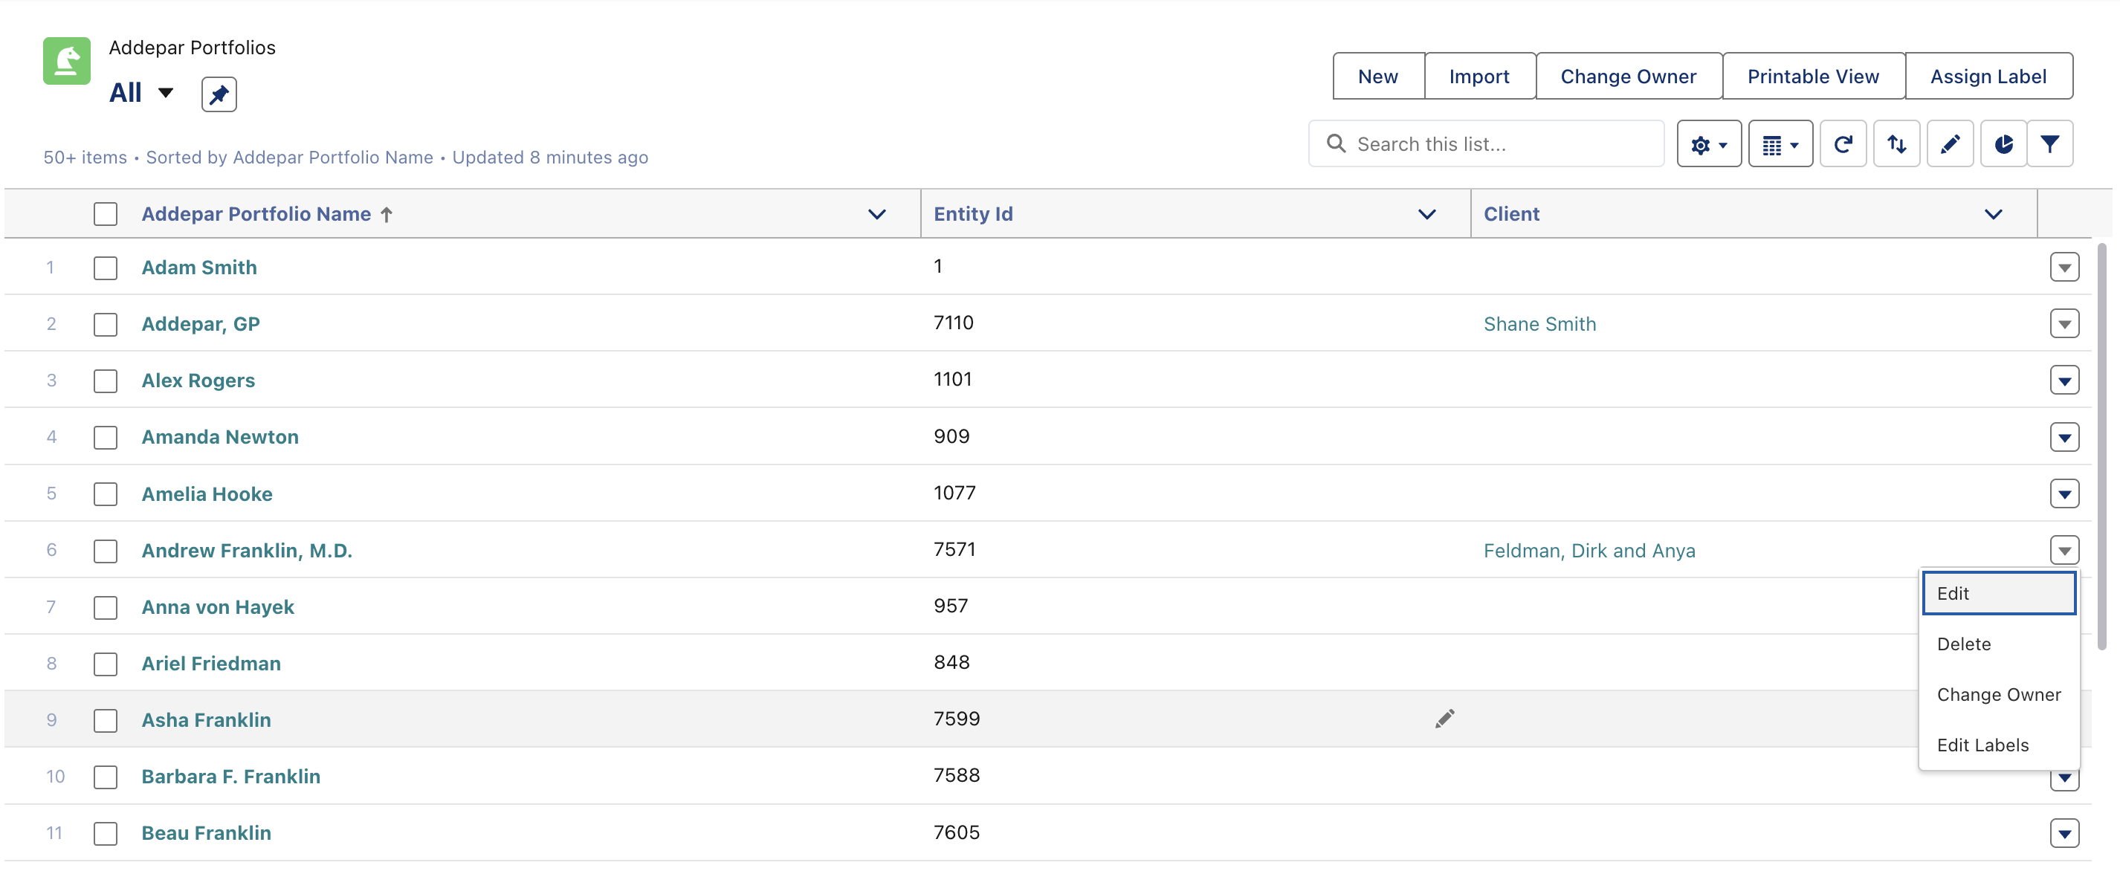
Task: Open the Beau Franklin portfolio link
Action: [x=206, y=834]
